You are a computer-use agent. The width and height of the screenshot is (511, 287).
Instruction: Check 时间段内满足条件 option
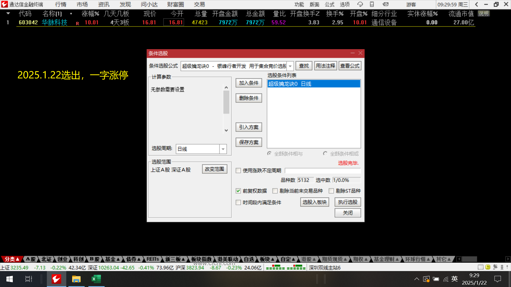[238, 202]
